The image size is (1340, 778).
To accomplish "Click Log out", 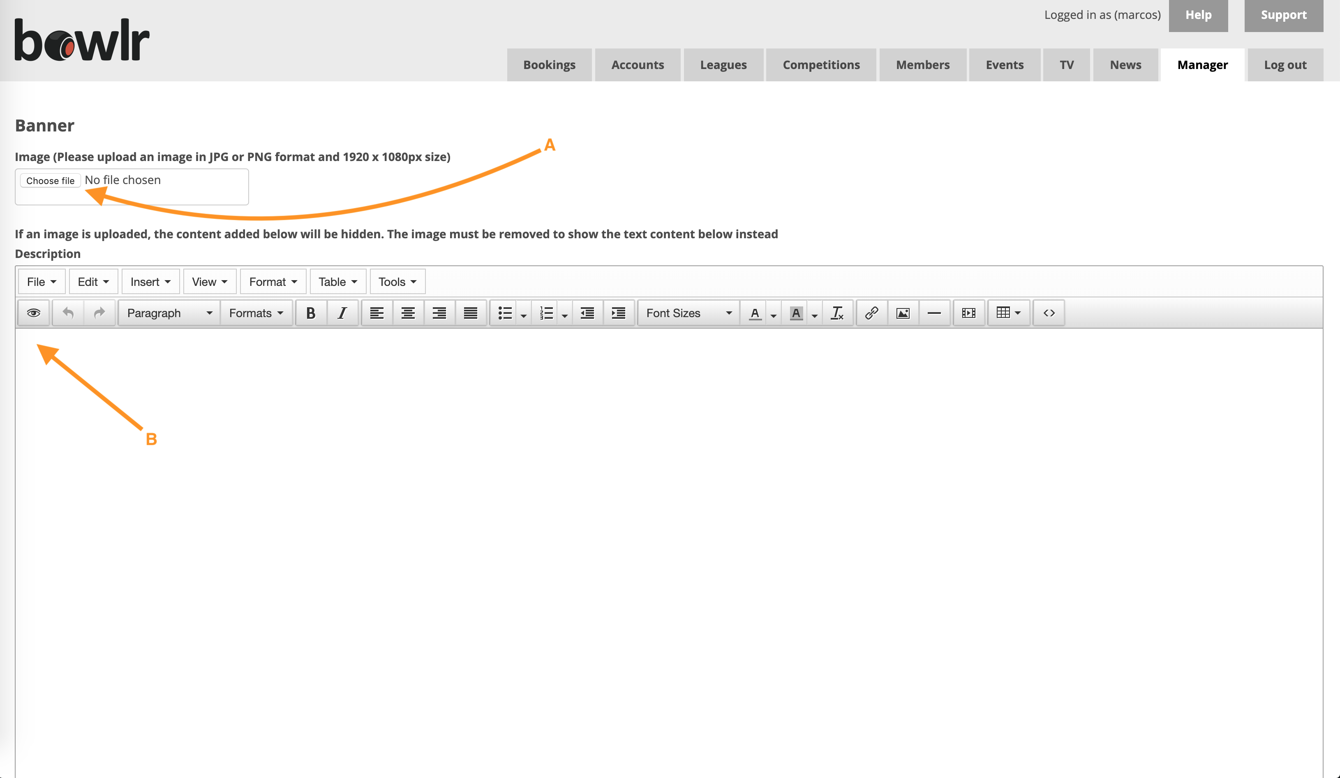I will click(x=1285, y=65).
